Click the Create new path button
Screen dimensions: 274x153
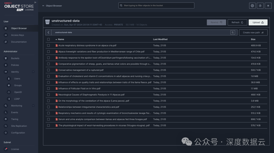253,33
